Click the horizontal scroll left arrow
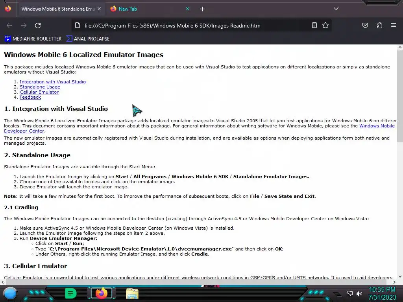 (x=3, y=282)
